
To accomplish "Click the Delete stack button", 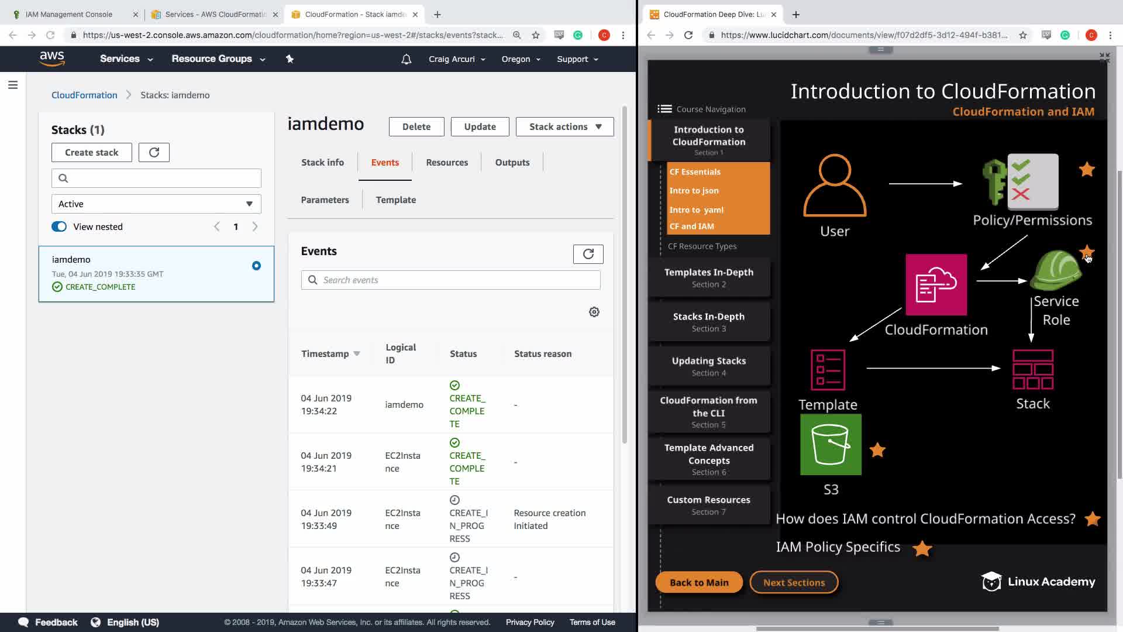I will click(416, 127).
